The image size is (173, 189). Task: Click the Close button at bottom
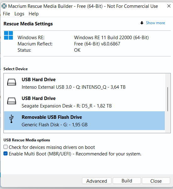156,181
